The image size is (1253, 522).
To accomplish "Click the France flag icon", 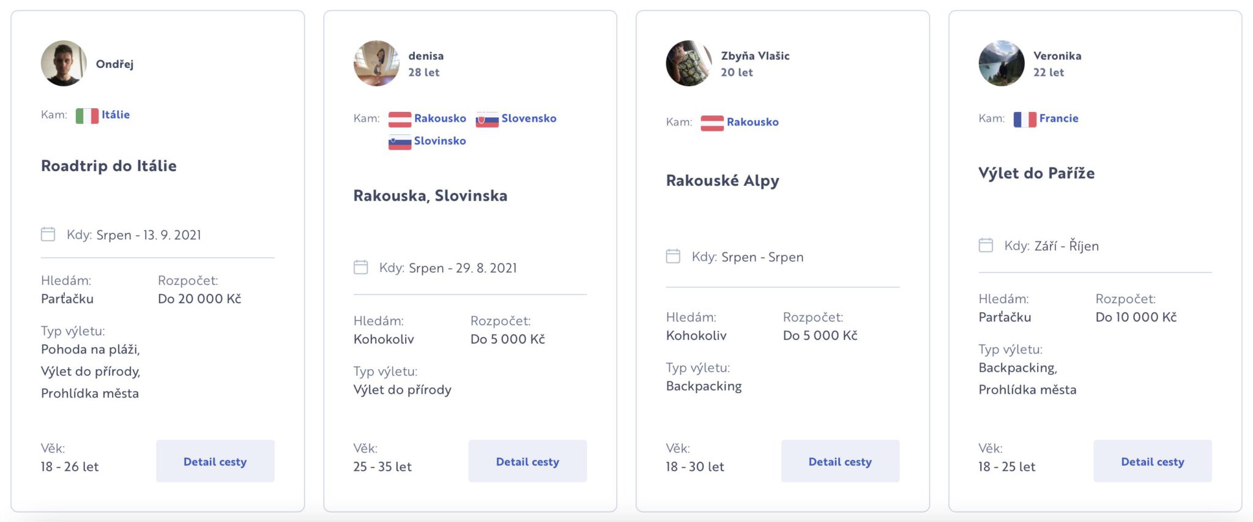I will click(1025, 119).
